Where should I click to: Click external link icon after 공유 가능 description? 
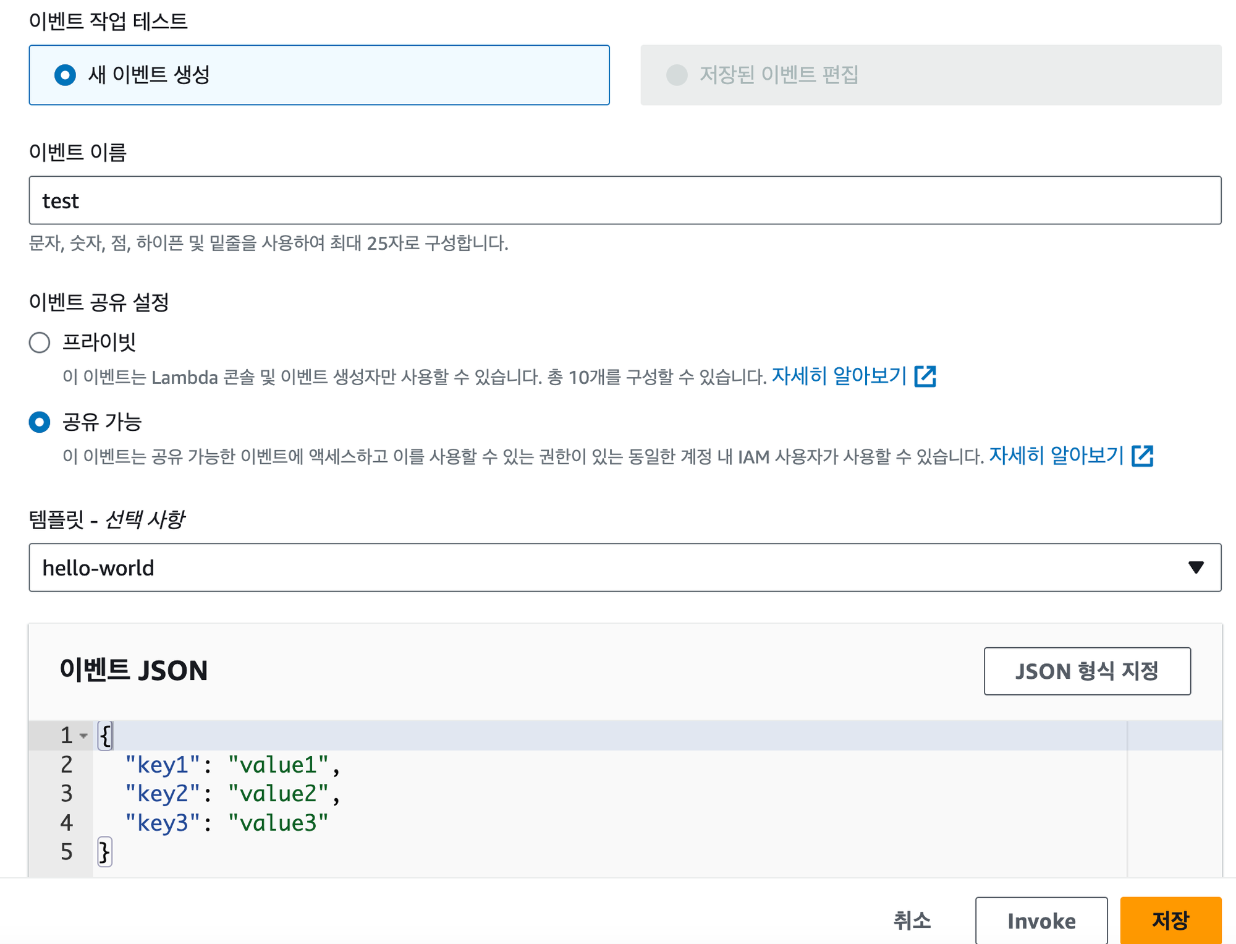point(1142,456)
